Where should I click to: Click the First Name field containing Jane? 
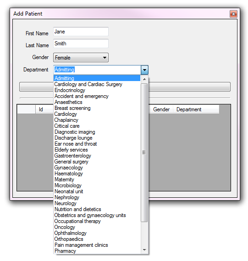[x=81, y=32]
